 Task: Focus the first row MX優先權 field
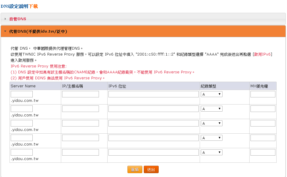(263, 94)
